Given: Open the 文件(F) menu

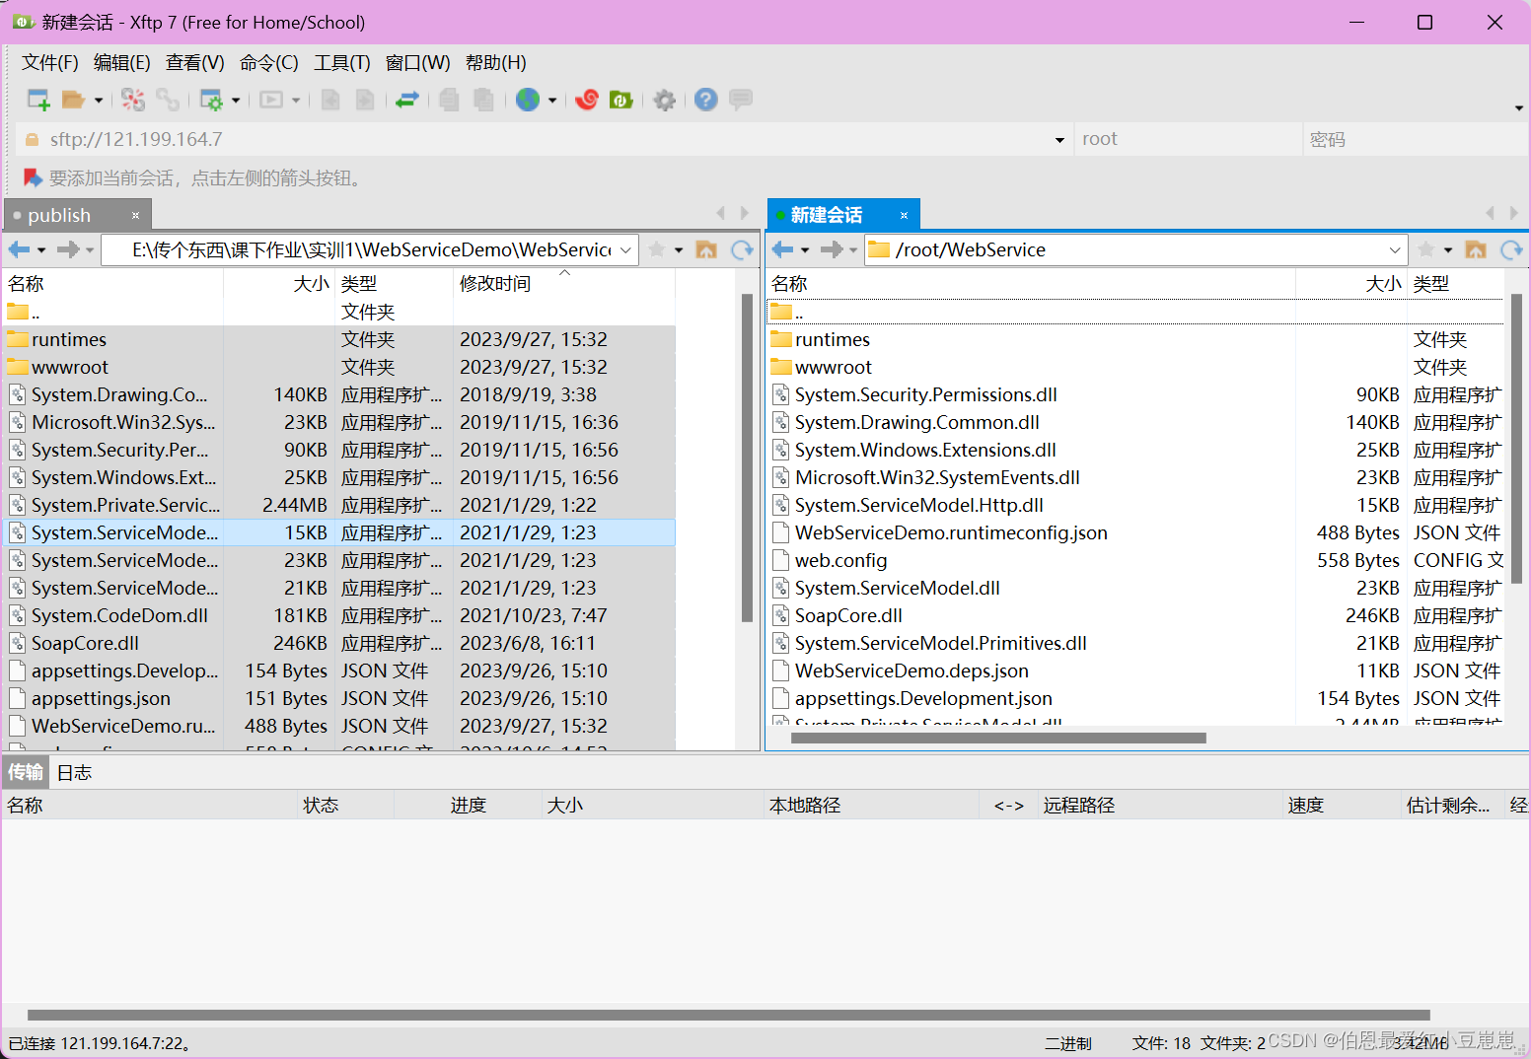Looking at the screenshot, I should [x=49, y=62].
